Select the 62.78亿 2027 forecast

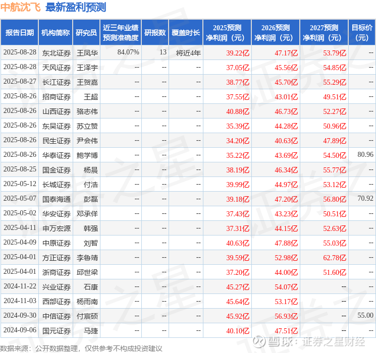335,258
